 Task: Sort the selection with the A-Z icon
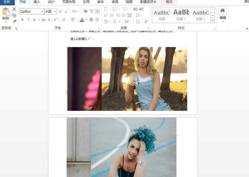[x=138, y=21]
